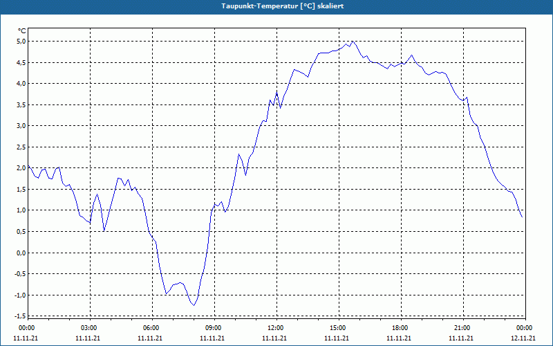Select the 2,5 y-axis value
553x346 pixels.
pos(21,147)
